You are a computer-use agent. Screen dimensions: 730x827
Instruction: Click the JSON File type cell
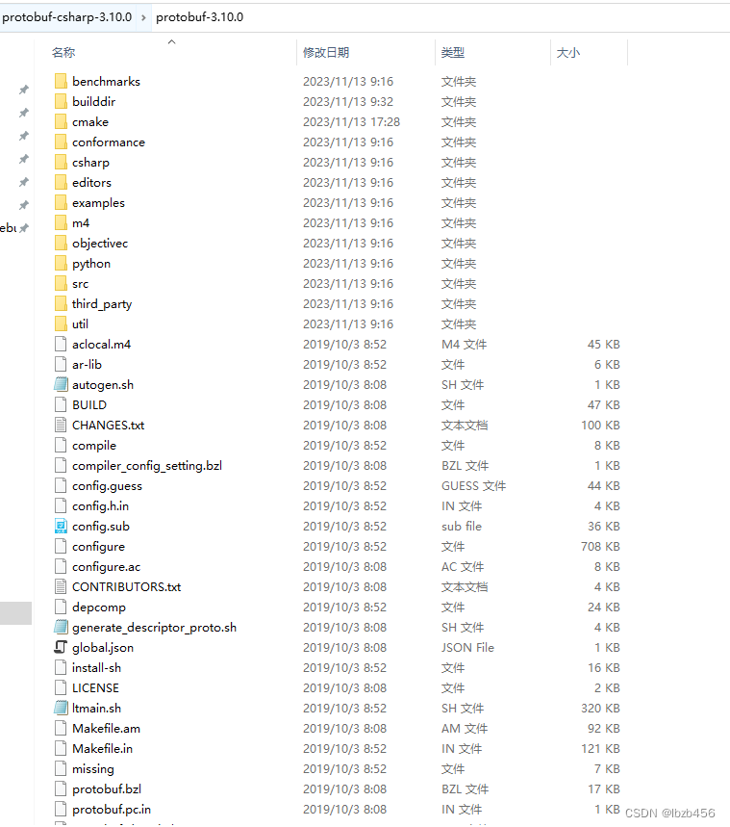[467, 647]
